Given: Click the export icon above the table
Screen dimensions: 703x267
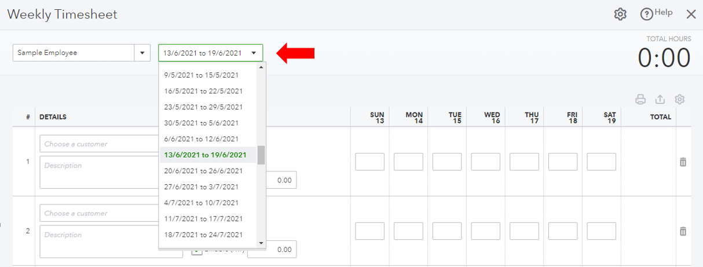Looking at the screenshot, I should (660, 99).
